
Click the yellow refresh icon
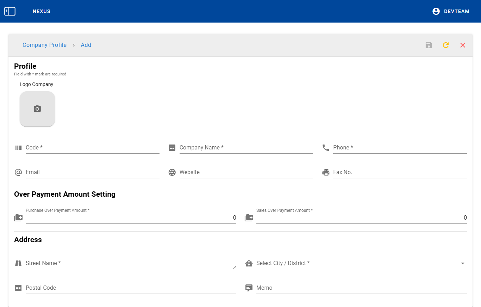click(446, 45)
